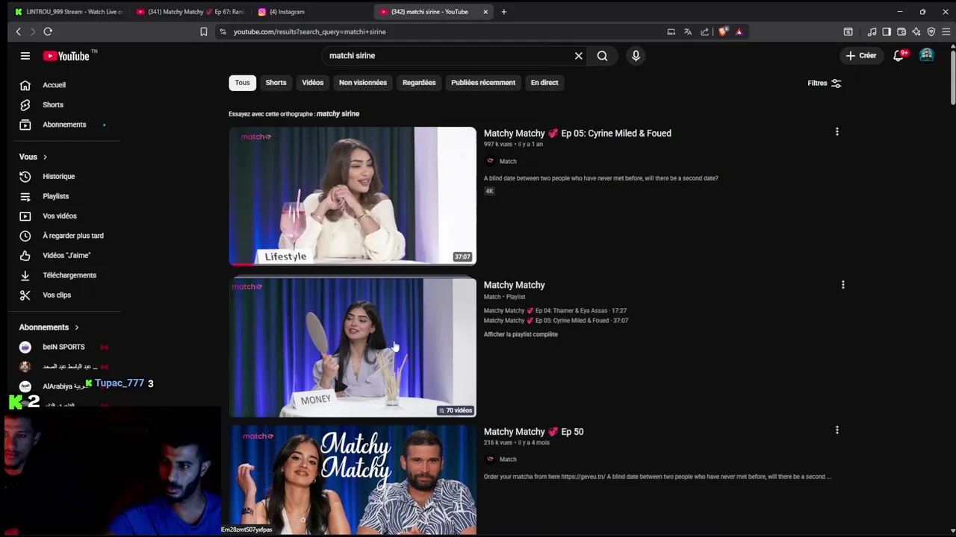Select the En direct chip
Image resolution: width=956 pixels, height=537 pixels.
(544, 83)
